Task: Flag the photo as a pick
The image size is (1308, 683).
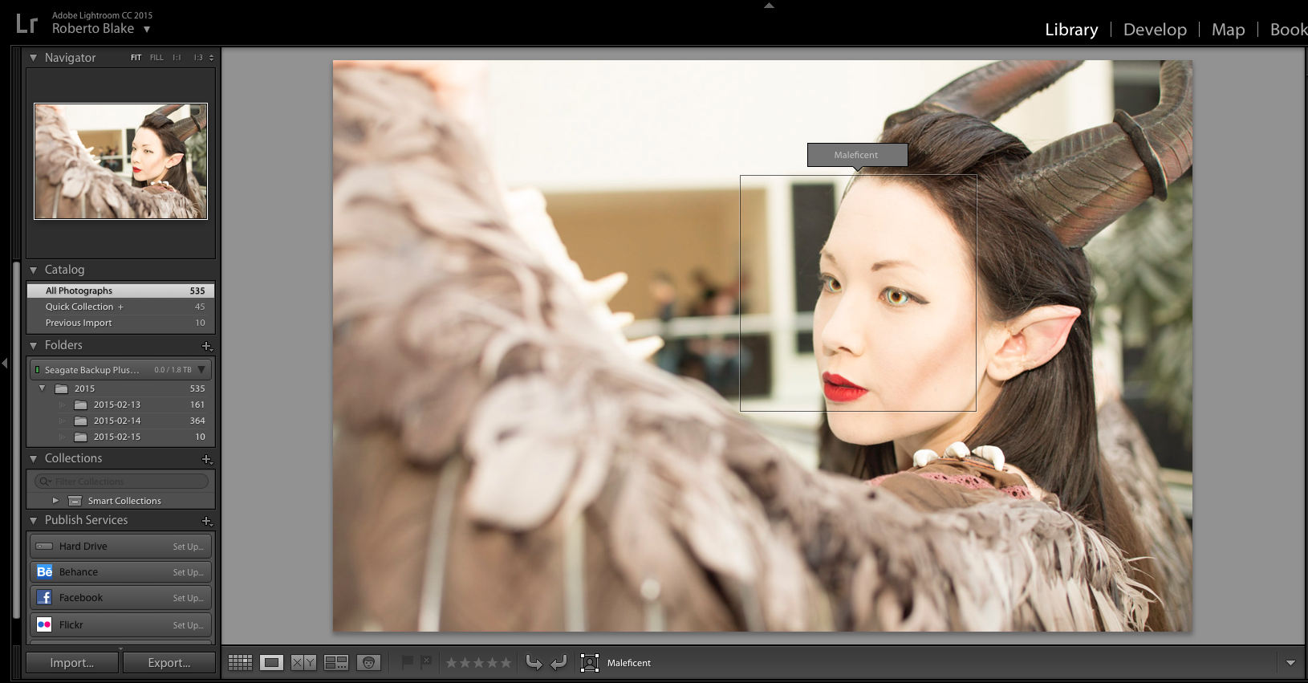Action: pos(407,662)
